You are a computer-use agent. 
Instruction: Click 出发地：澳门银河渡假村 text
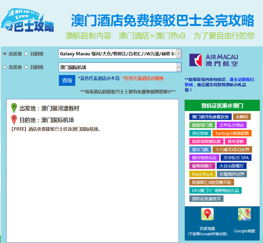pyautogui.click(x=49, y=109)
